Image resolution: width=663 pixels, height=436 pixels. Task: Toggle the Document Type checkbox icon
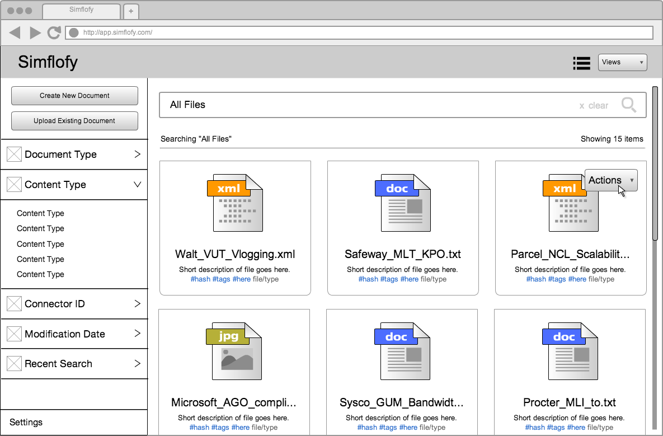point(14,154)
